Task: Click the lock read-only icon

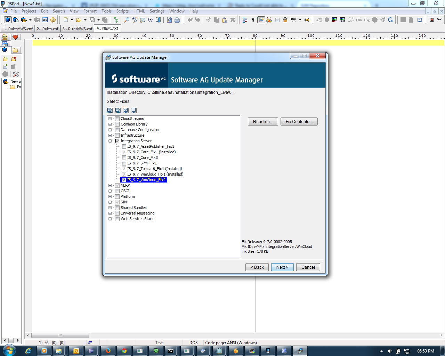Action: pos(285,20)
